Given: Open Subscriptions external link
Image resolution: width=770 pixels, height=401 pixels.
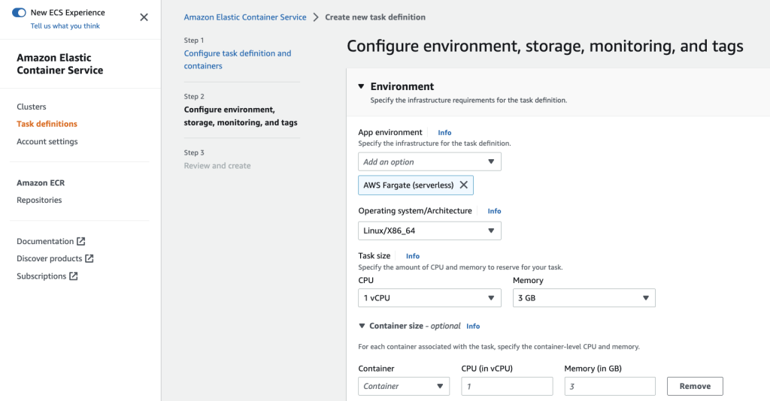Looking at the screenshot, I should [x=47, y=276].
